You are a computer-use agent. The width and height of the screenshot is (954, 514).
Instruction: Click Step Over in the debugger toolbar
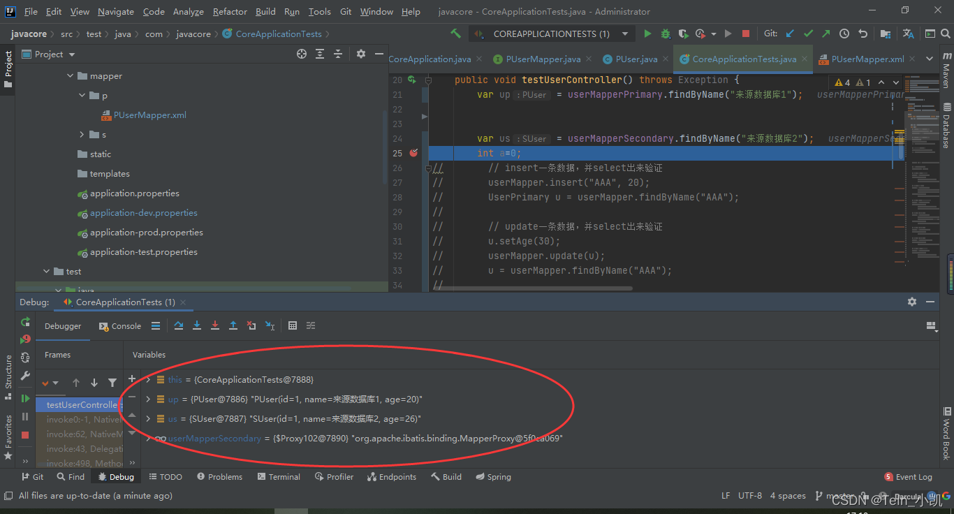click(179, 325)
